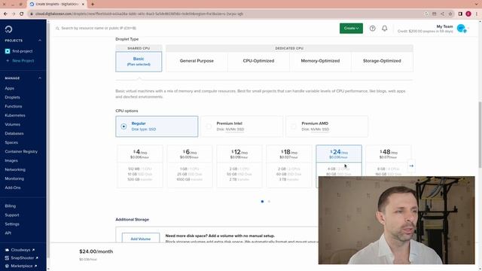Viewport: 482px width, 271px height.
Task: Click the Add Volume button
Action: coord(141,239)
